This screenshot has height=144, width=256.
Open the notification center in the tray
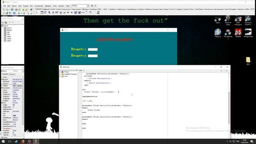pyautogui.click(x=252, y=141)
